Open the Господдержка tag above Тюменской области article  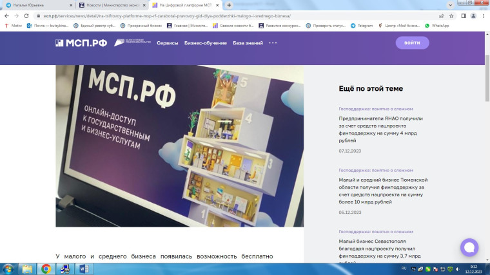coord(376,171)
